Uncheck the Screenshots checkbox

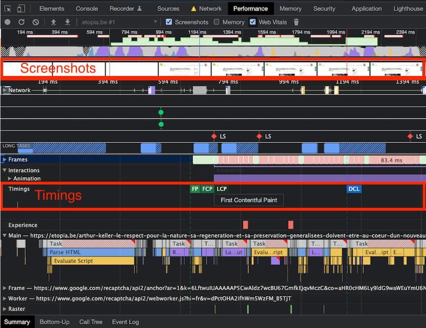coord(169,22)
